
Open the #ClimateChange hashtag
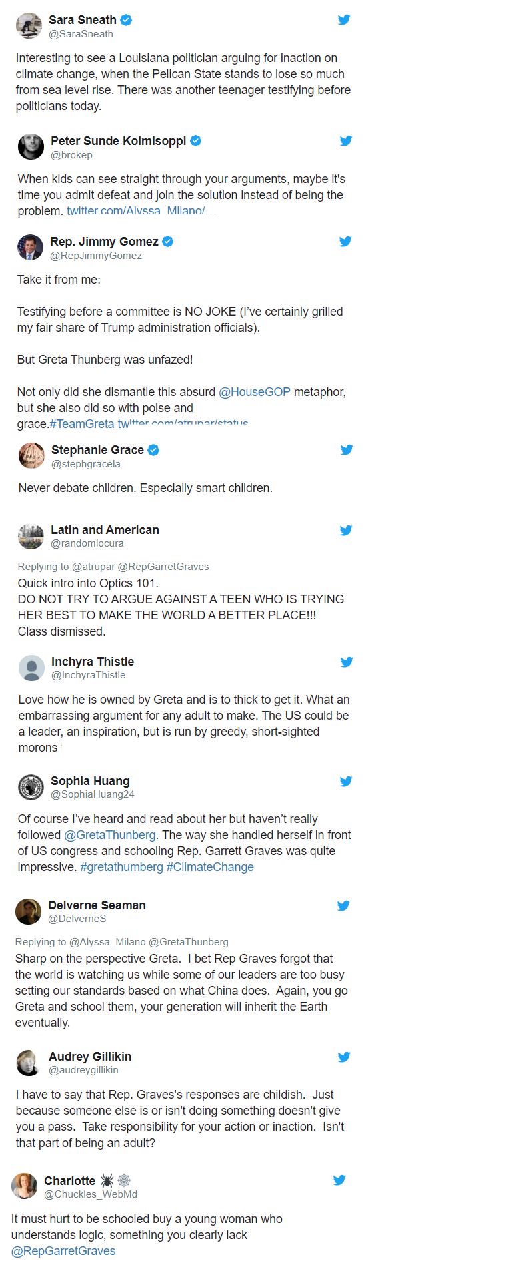coord(210,867)
